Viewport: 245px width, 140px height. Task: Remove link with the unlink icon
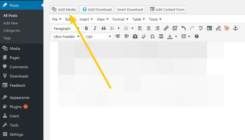click(x=175, y=28)
